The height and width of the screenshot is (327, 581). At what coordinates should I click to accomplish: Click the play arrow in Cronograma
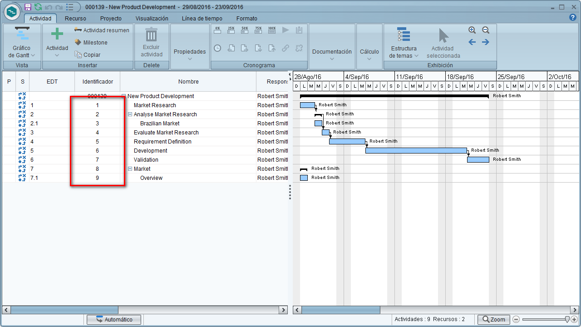(286, 30)
